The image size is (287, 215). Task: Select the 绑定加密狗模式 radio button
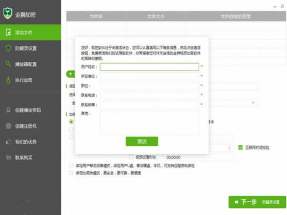pos(71,173)
